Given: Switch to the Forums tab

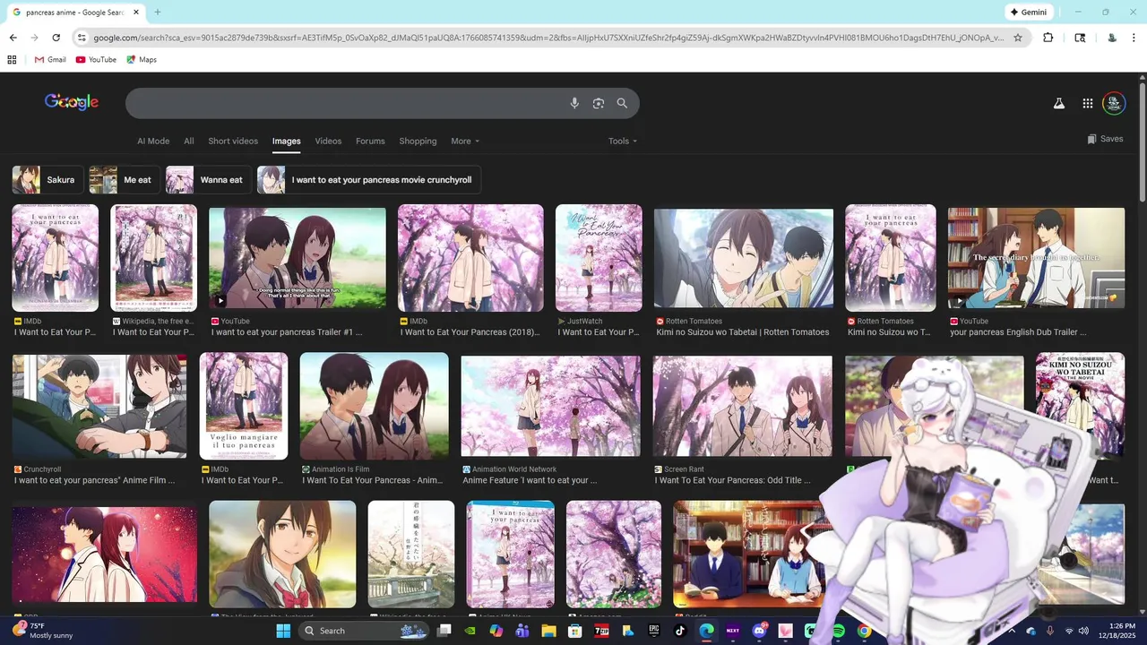Looking at the screenshot, I should point(370,141).
